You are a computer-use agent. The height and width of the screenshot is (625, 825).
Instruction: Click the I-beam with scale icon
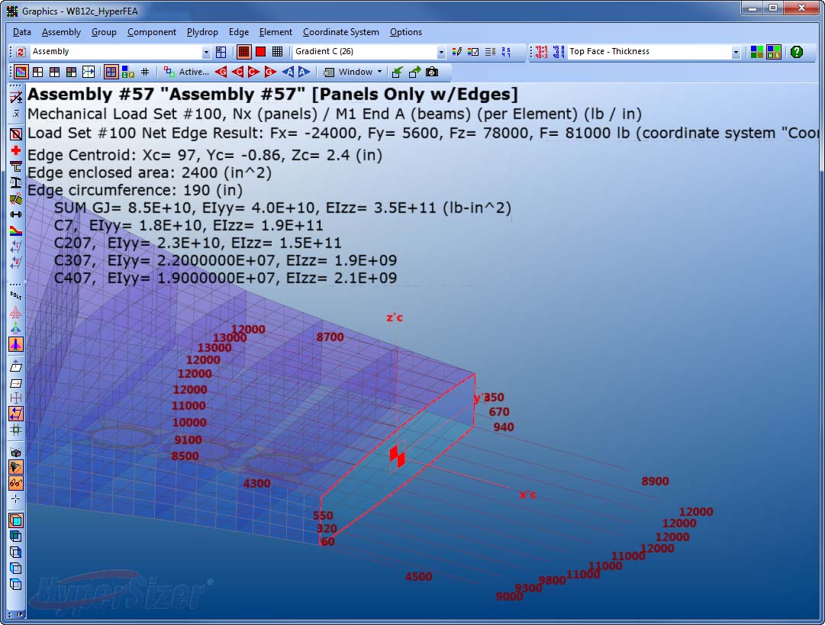[16, 182]
